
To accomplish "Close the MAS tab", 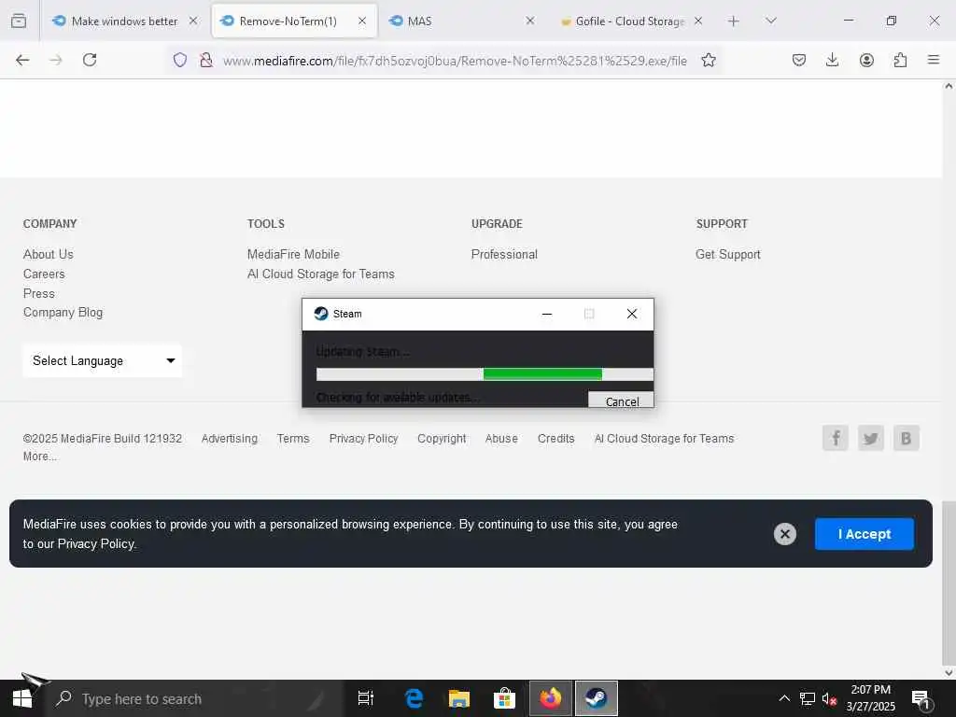I will (x=530, y=21).
